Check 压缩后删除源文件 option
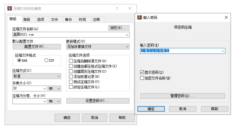 pyautogui.click(x=71, y=61)
